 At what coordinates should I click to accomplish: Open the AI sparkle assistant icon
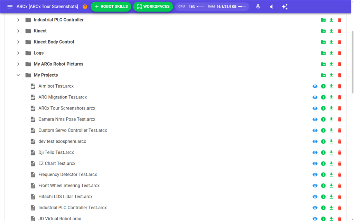285,7
